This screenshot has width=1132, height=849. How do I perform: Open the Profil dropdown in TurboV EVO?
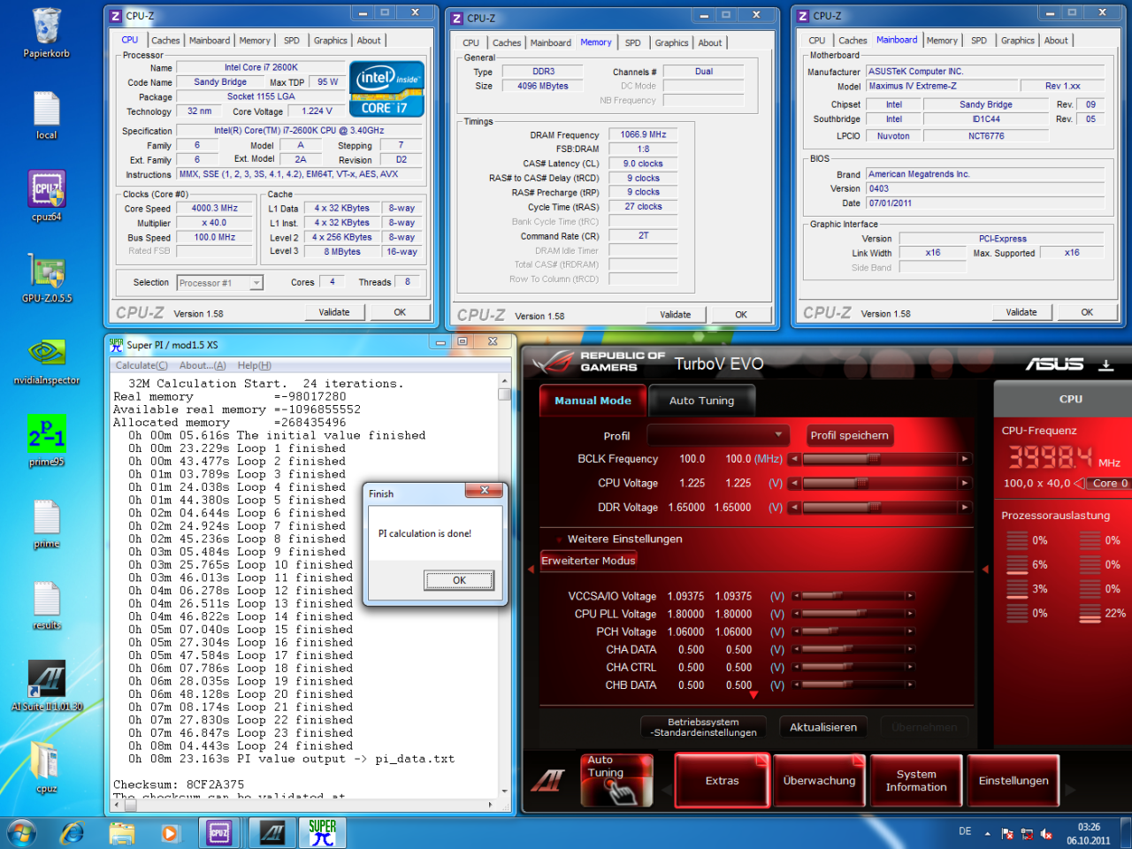(718, 435)
